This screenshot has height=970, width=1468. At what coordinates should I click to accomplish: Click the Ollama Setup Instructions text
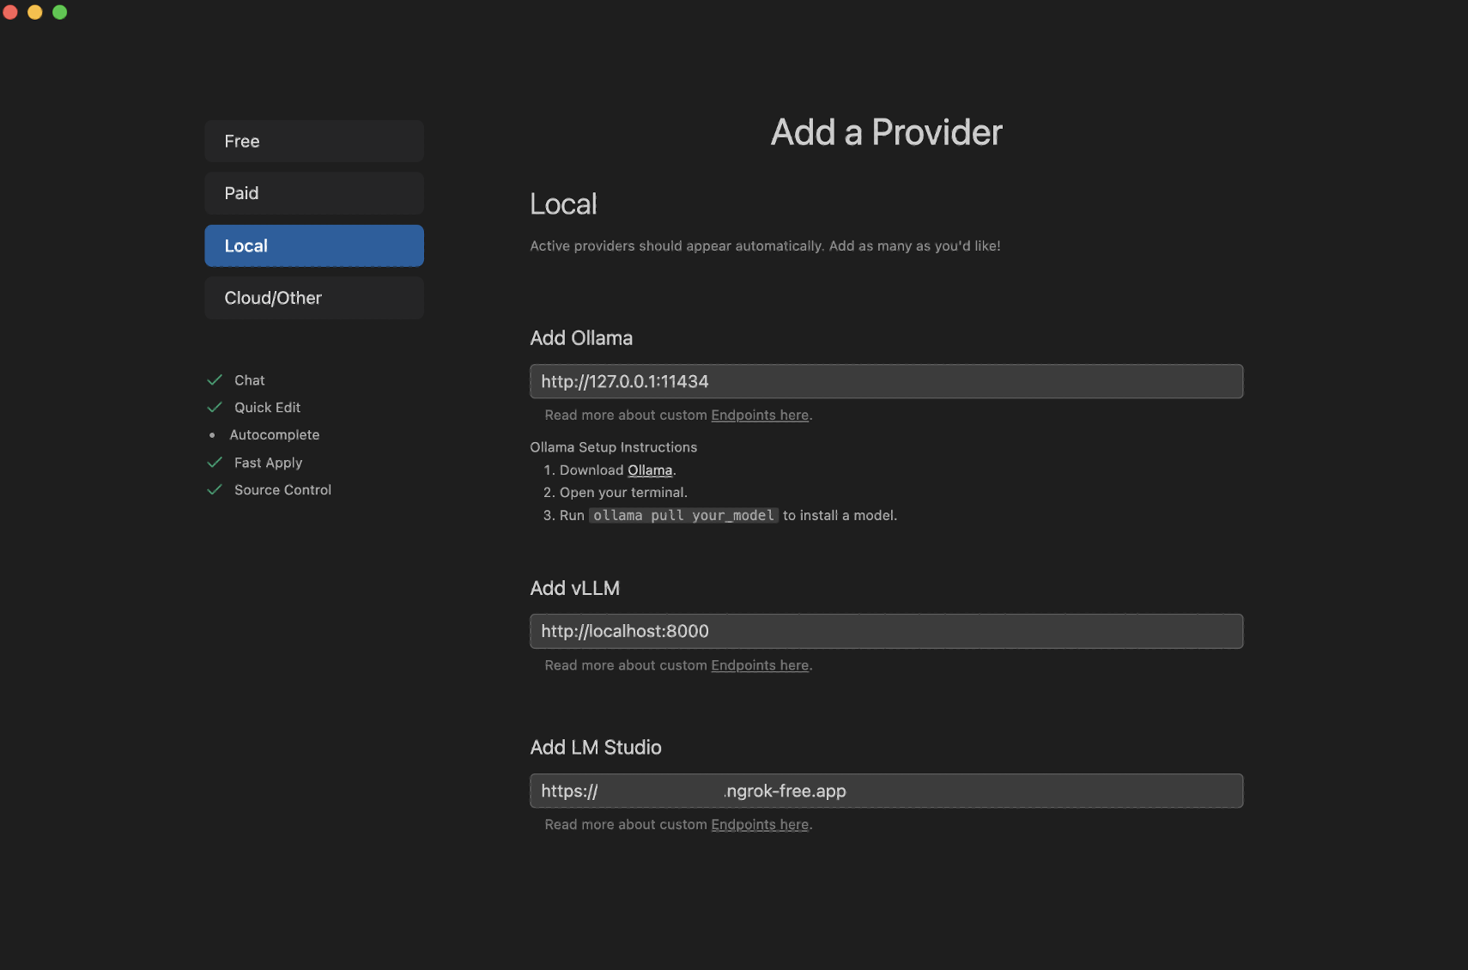(614, 447)
